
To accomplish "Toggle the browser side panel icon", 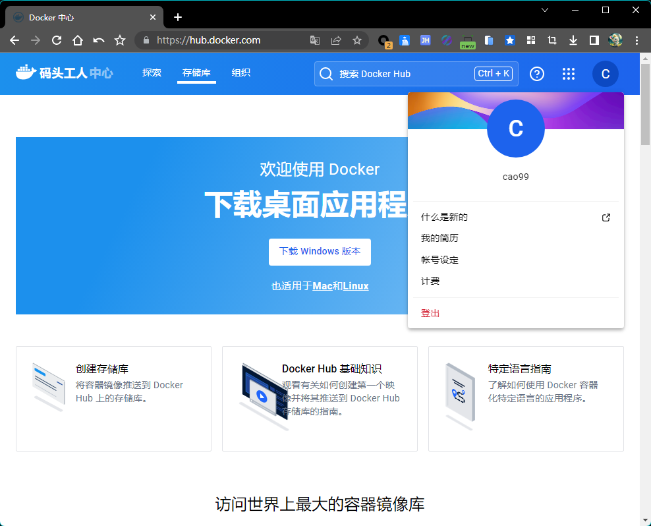I will (594, 40).
